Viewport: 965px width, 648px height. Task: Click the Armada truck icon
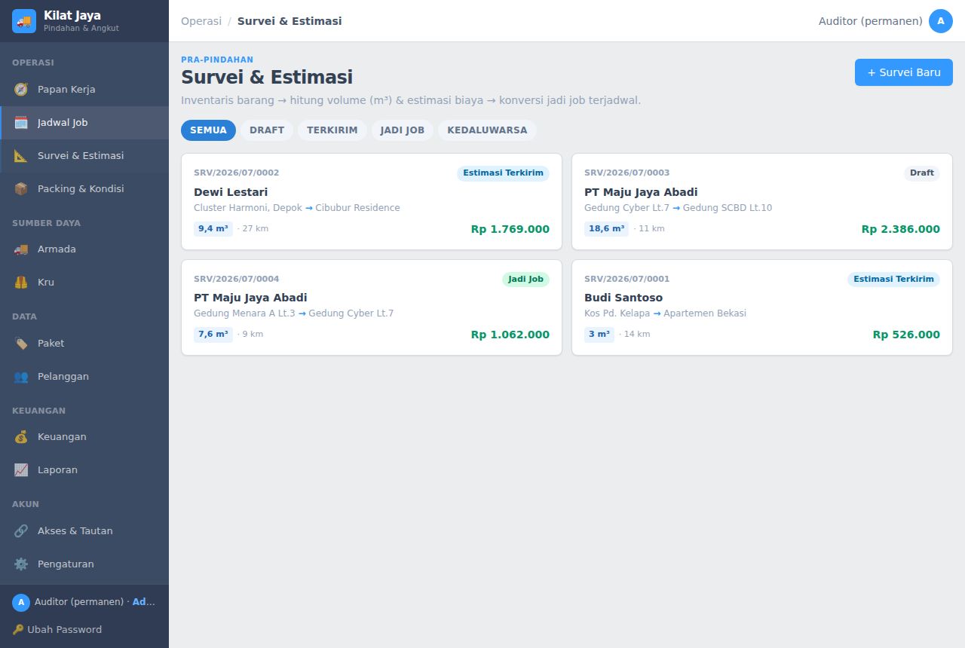pyautogui.click(x=21, y=249)
